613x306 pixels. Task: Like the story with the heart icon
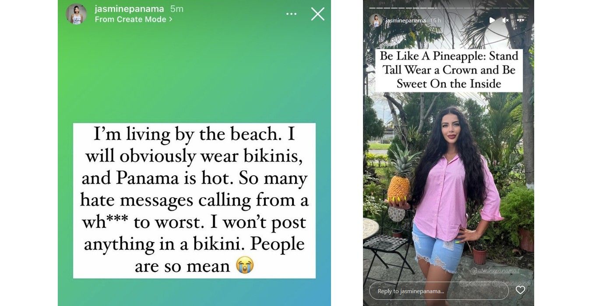click(520, 290)
